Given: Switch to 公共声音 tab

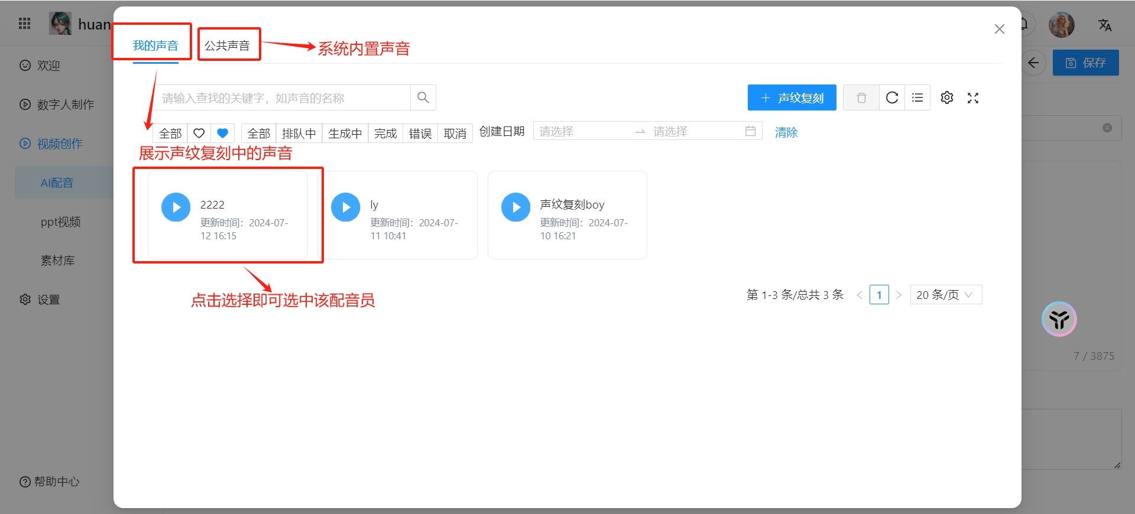Looking at the screenshot, I should coord(228,45).
